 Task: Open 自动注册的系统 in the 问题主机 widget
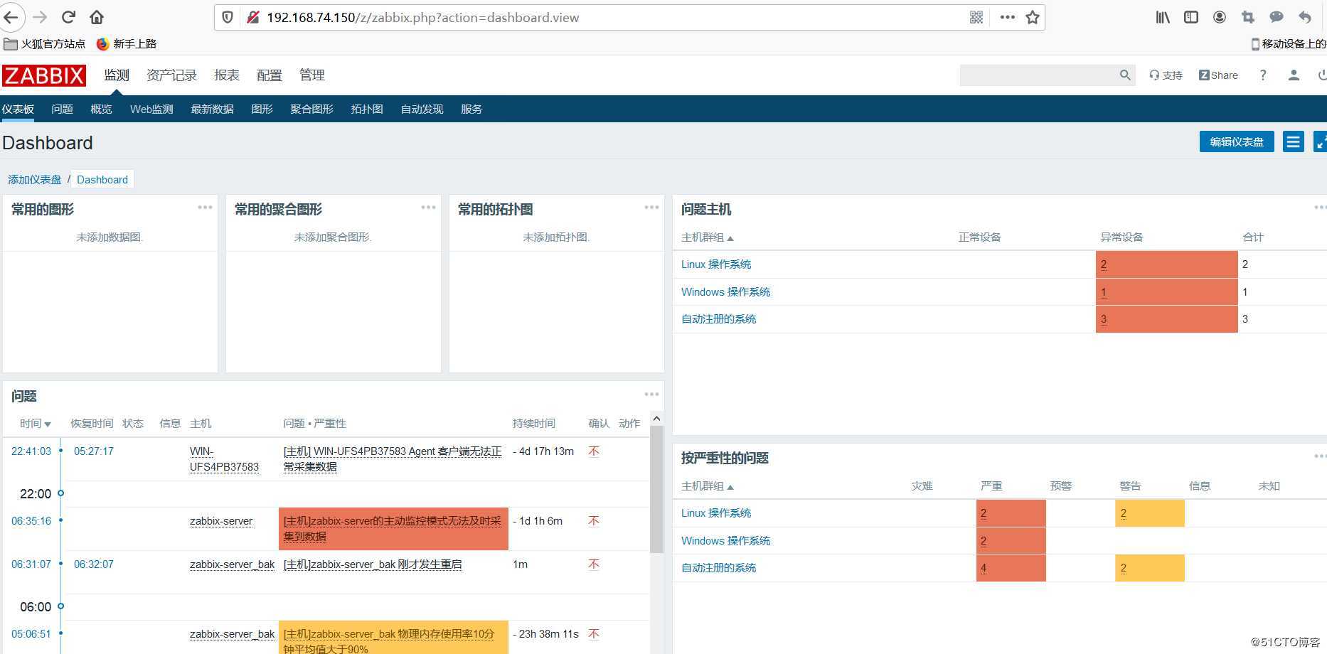[x=718, y=319]
